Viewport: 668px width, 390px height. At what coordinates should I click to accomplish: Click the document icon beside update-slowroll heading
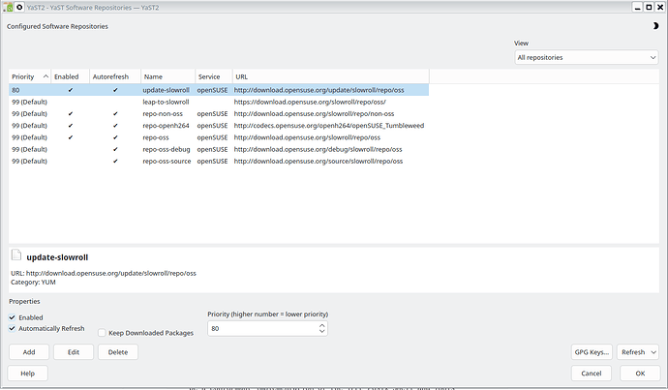coord(15,256)
